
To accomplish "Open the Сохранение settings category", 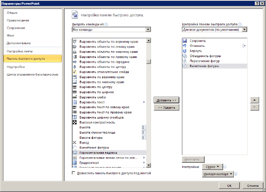I will coord(33,28).
